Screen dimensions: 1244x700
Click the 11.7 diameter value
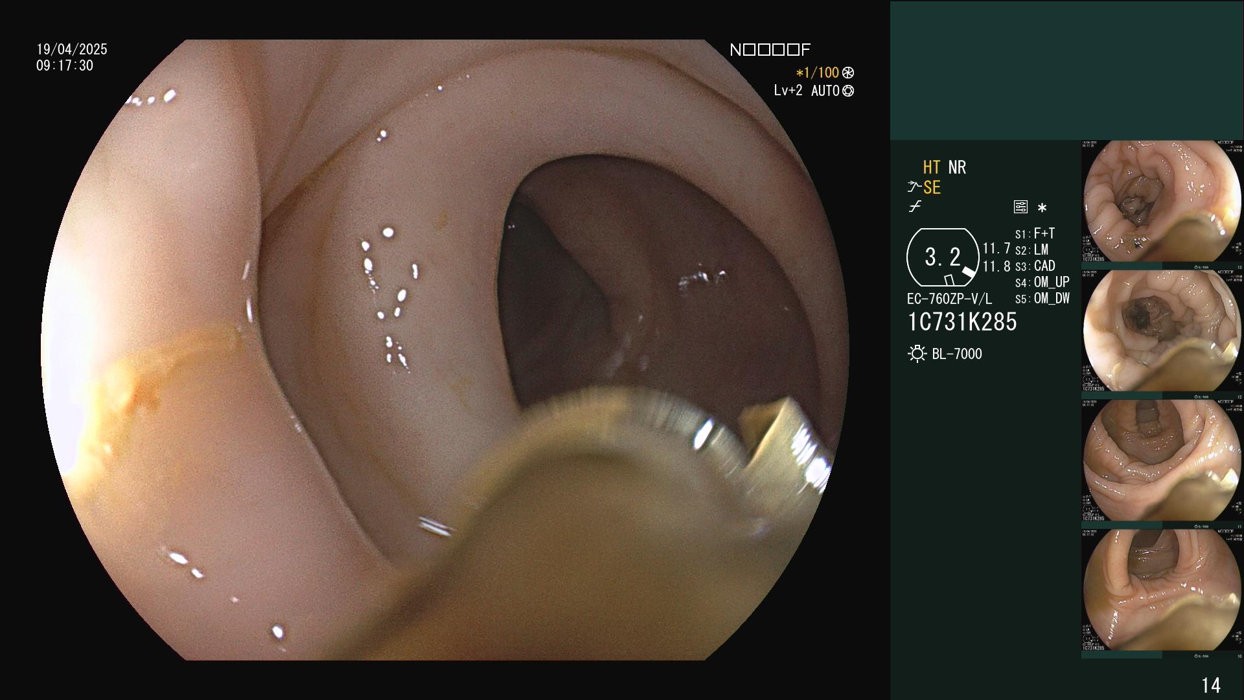pyautogui.click(x=996, y=248)
